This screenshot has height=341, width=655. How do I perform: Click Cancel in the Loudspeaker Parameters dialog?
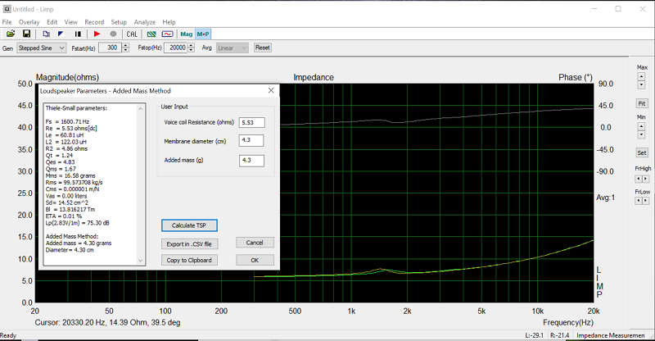[x=255, y=243]
